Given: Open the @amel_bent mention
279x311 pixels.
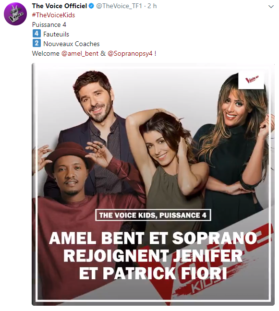Looking at the screenshot, I should (x=80, y=54).
